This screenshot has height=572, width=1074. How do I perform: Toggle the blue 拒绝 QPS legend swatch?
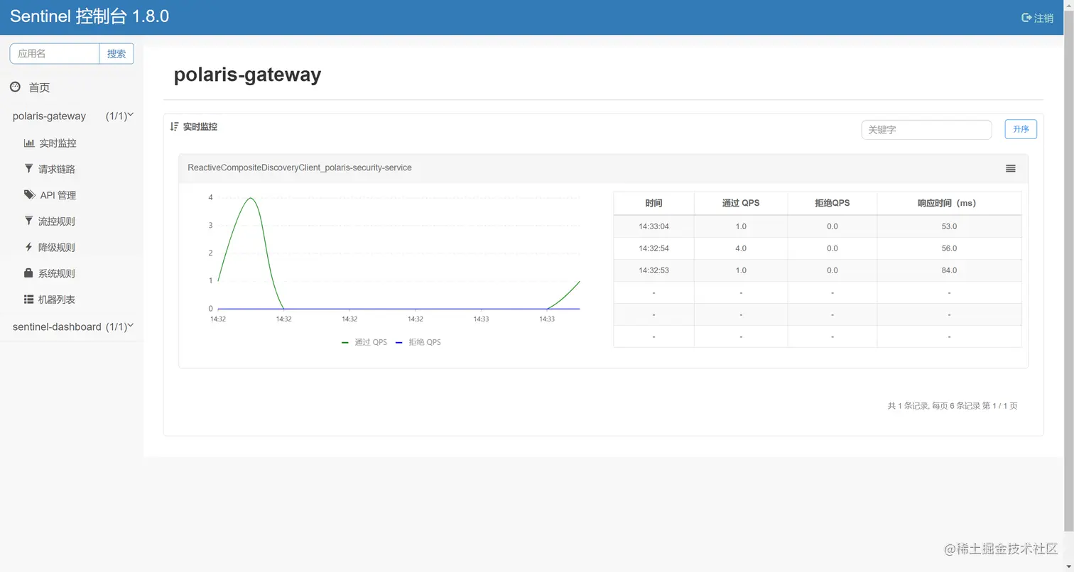tap(399, 342)
